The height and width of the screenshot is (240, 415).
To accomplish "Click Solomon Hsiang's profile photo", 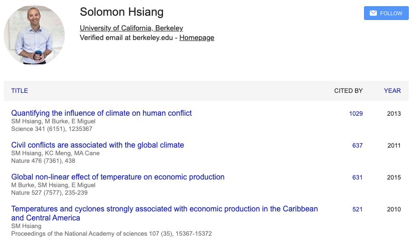I will pyautogui.click(x=34, y=35).
